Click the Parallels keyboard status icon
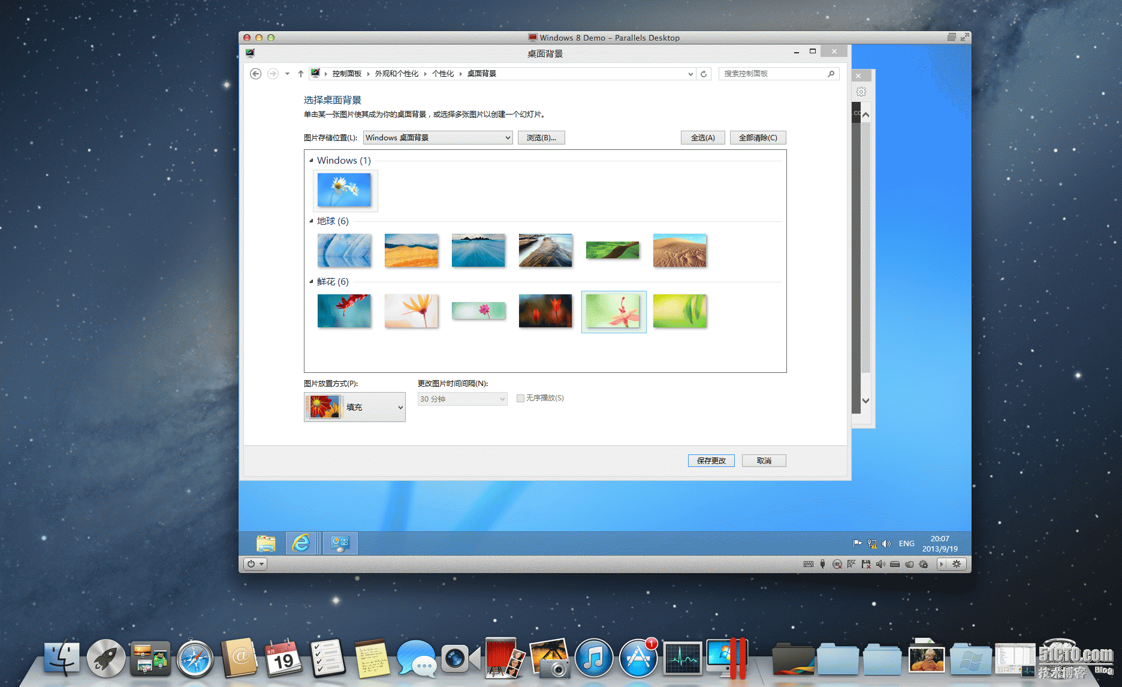The width and height of the screenshot is (1122, 687). pos(809,564)
